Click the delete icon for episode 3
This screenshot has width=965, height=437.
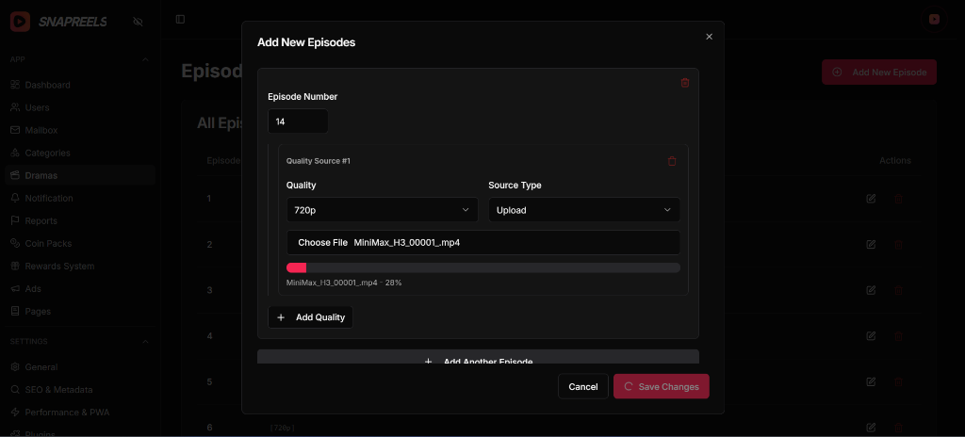point(898,290)
